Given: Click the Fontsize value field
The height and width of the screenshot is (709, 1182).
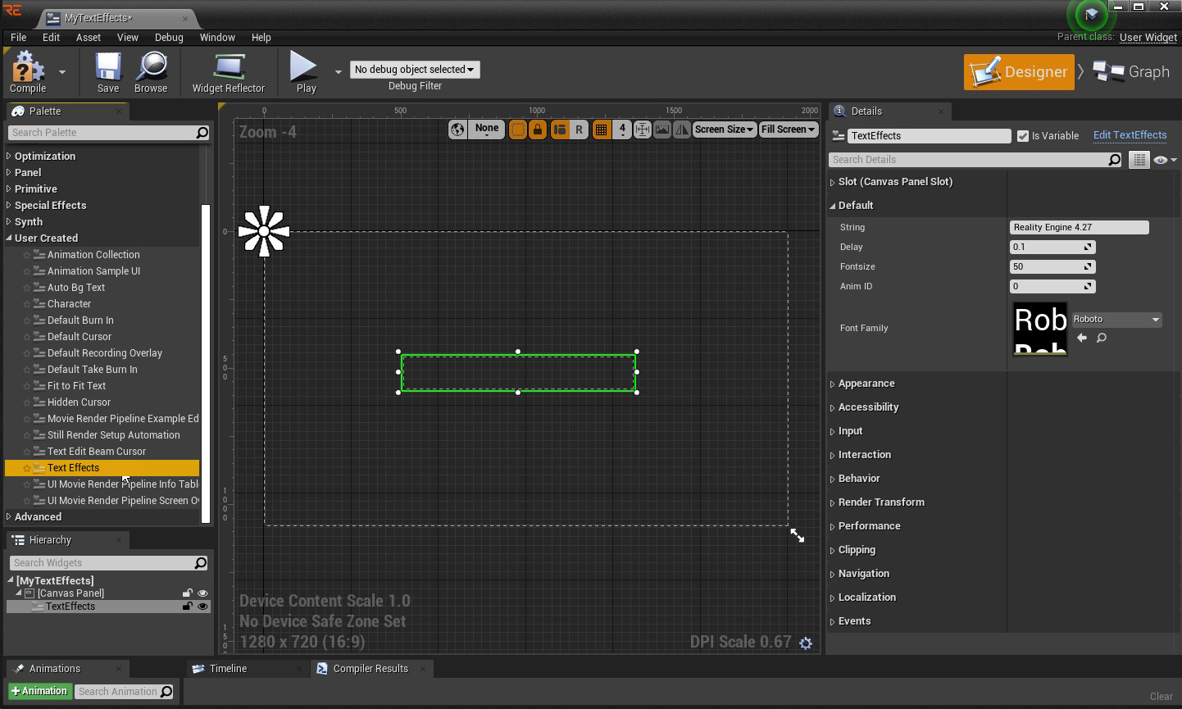Looking at the screenshot, I should click(1048, 266).
